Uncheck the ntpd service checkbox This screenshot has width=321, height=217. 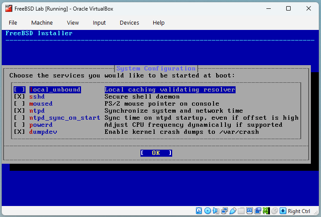click(x=19, y=111)
